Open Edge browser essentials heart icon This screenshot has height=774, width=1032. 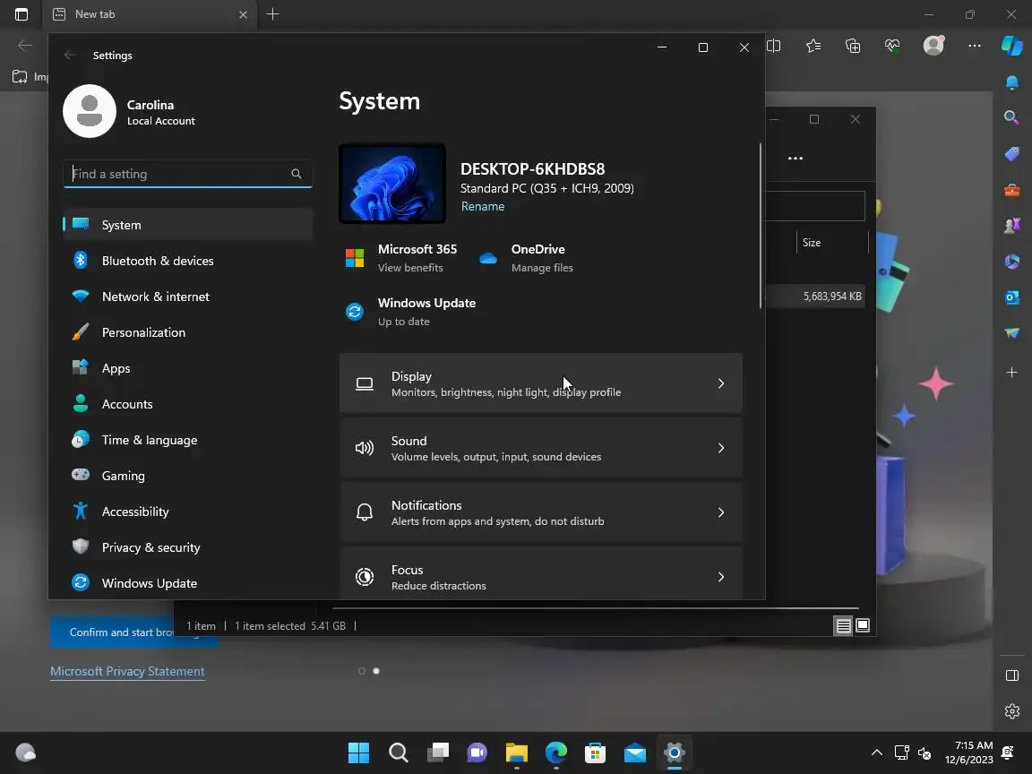(892, 46)
